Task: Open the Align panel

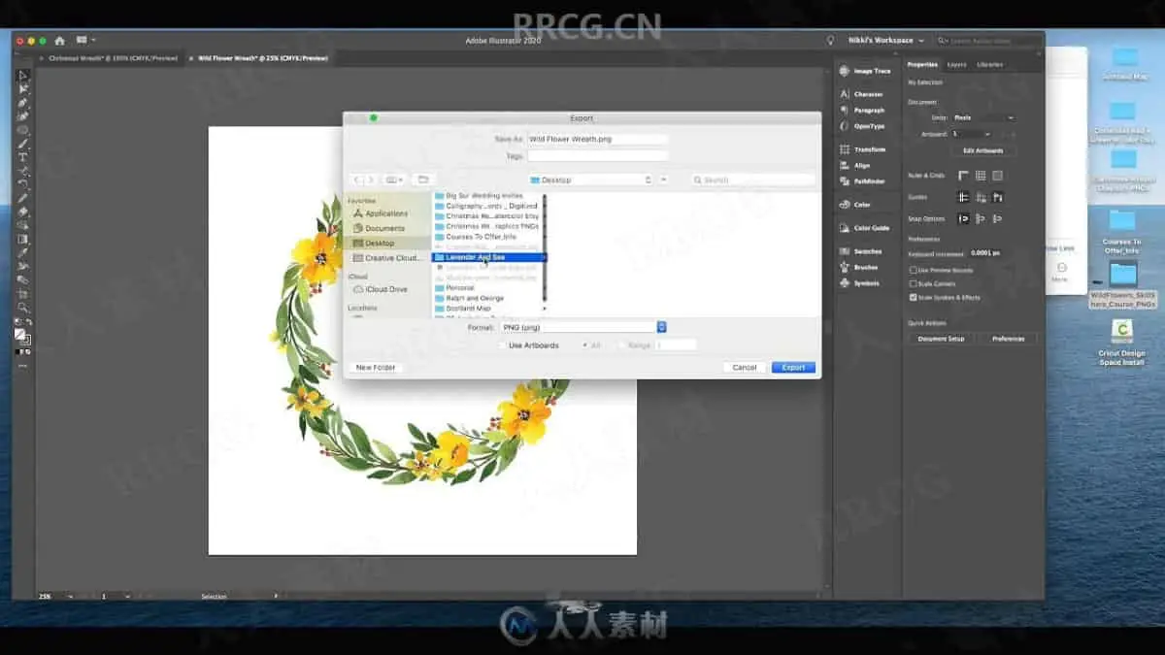Action: [x=854, y=165]
